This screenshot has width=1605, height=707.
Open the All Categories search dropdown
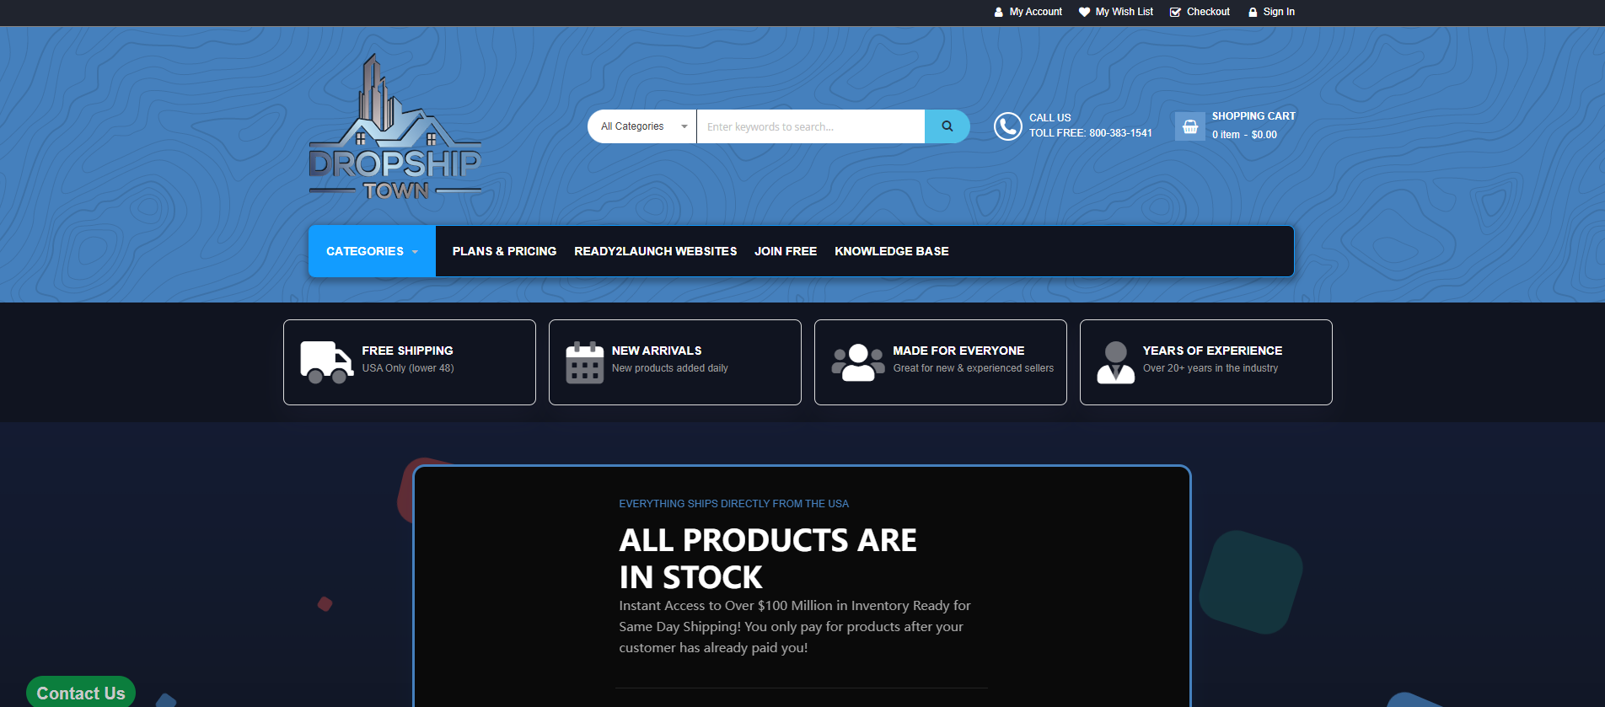click(642, 126)
